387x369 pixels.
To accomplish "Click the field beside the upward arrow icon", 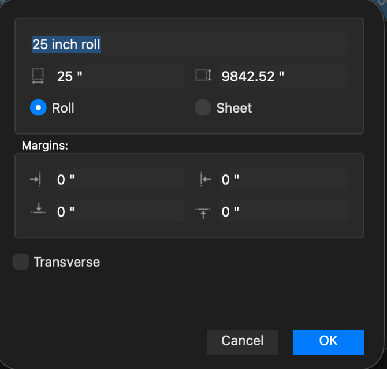I will click(x=284, y=211).
